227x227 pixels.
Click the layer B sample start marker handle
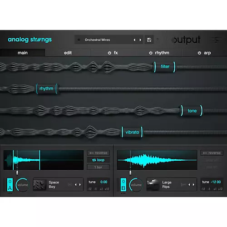(x=130, y=173)
